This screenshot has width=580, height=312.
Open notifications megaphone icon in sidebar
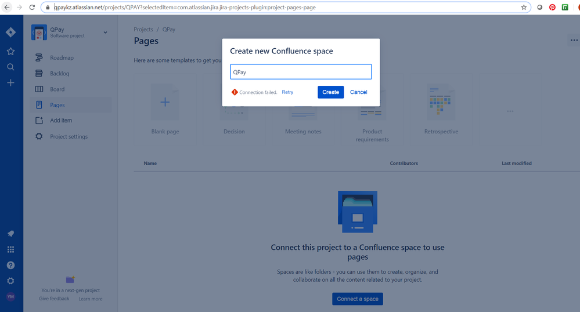coord(10,234)
